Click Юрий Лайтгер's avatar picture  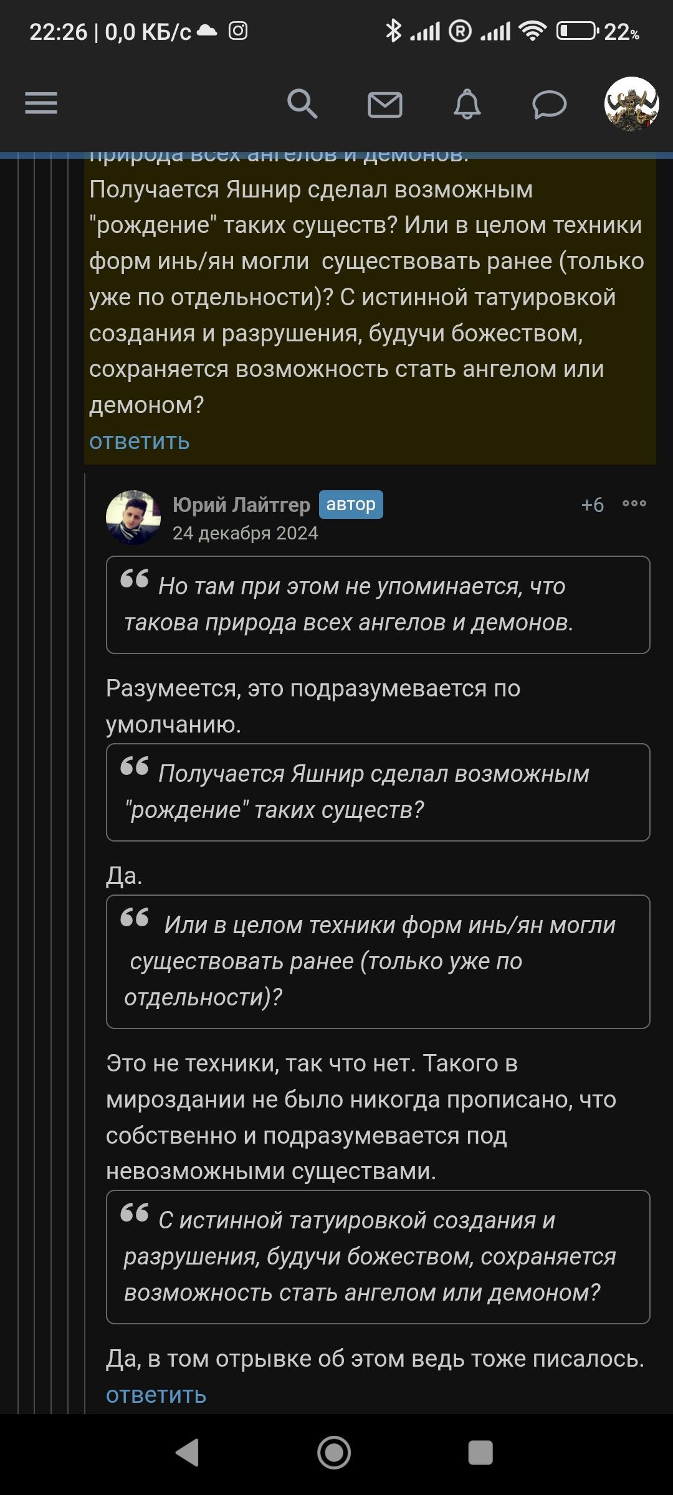tap(133, 518)
